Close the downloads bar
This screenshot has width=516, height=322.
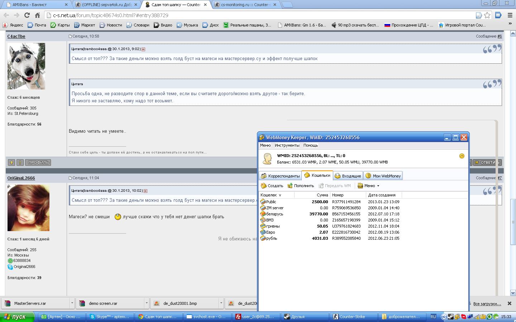509,303
